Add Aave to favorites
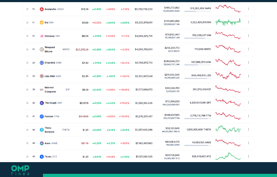The image size is (277, 177). (x=27, y=143)
